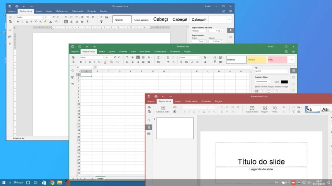Click the black border Color swatch
Screen dimensions: 332x186
tap(284, 82)
